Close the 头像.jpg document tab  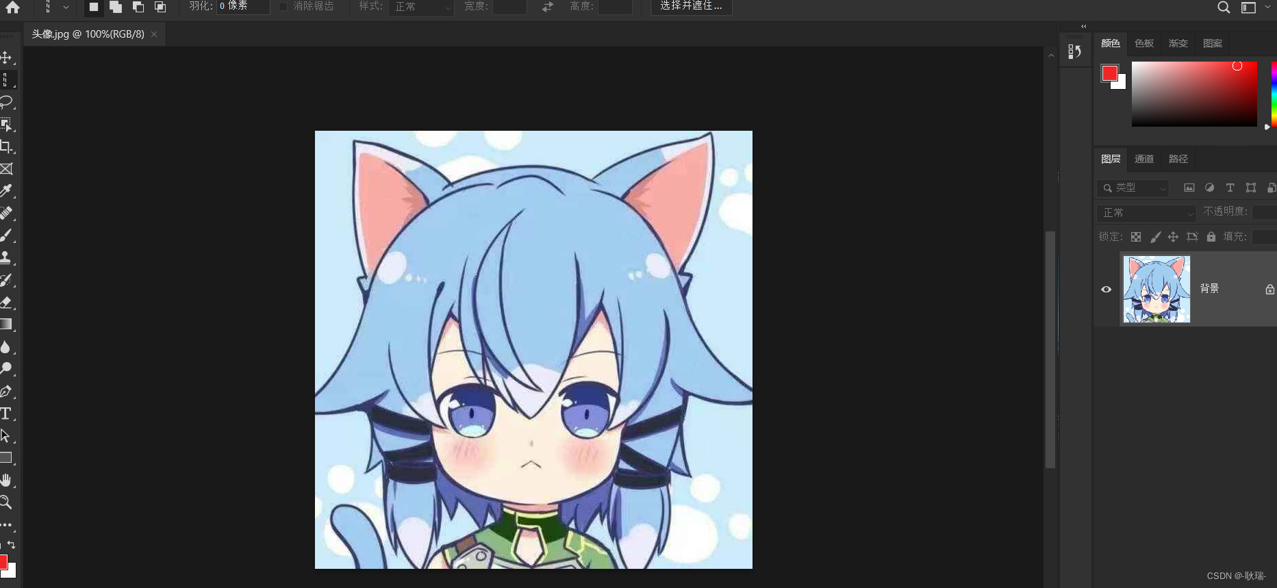click(x=154, y=34)
